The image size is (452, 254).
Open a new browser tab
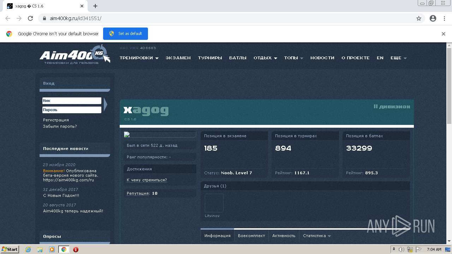point(95,6)
